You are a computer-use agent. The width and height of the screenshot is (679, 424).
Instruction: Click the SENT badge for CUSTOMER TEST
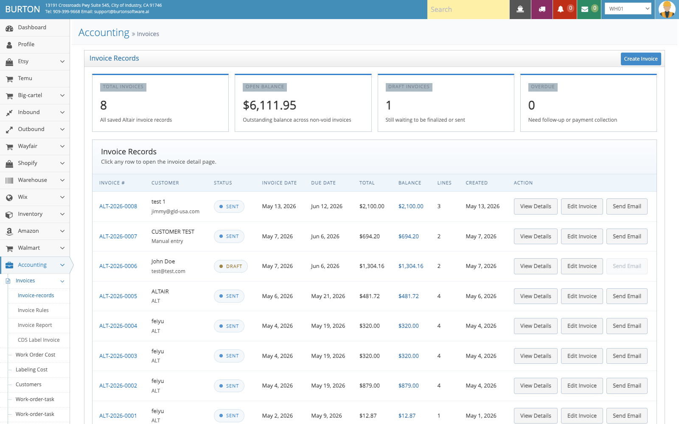click(x=229, y=237)
